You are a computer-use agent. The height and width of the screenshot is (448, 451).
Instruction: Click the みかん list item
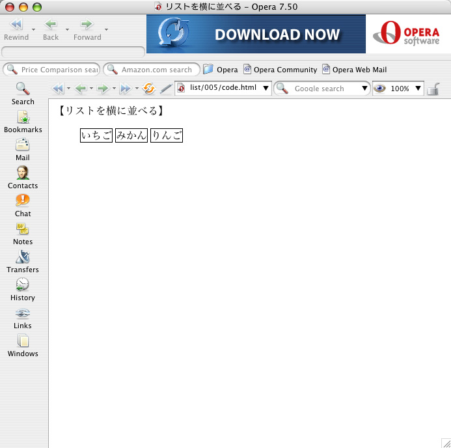click(x=131, y=135)
